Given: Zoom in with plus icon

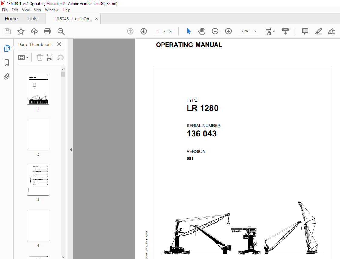Looking at the screenshot, I should (x=228, y=31).
